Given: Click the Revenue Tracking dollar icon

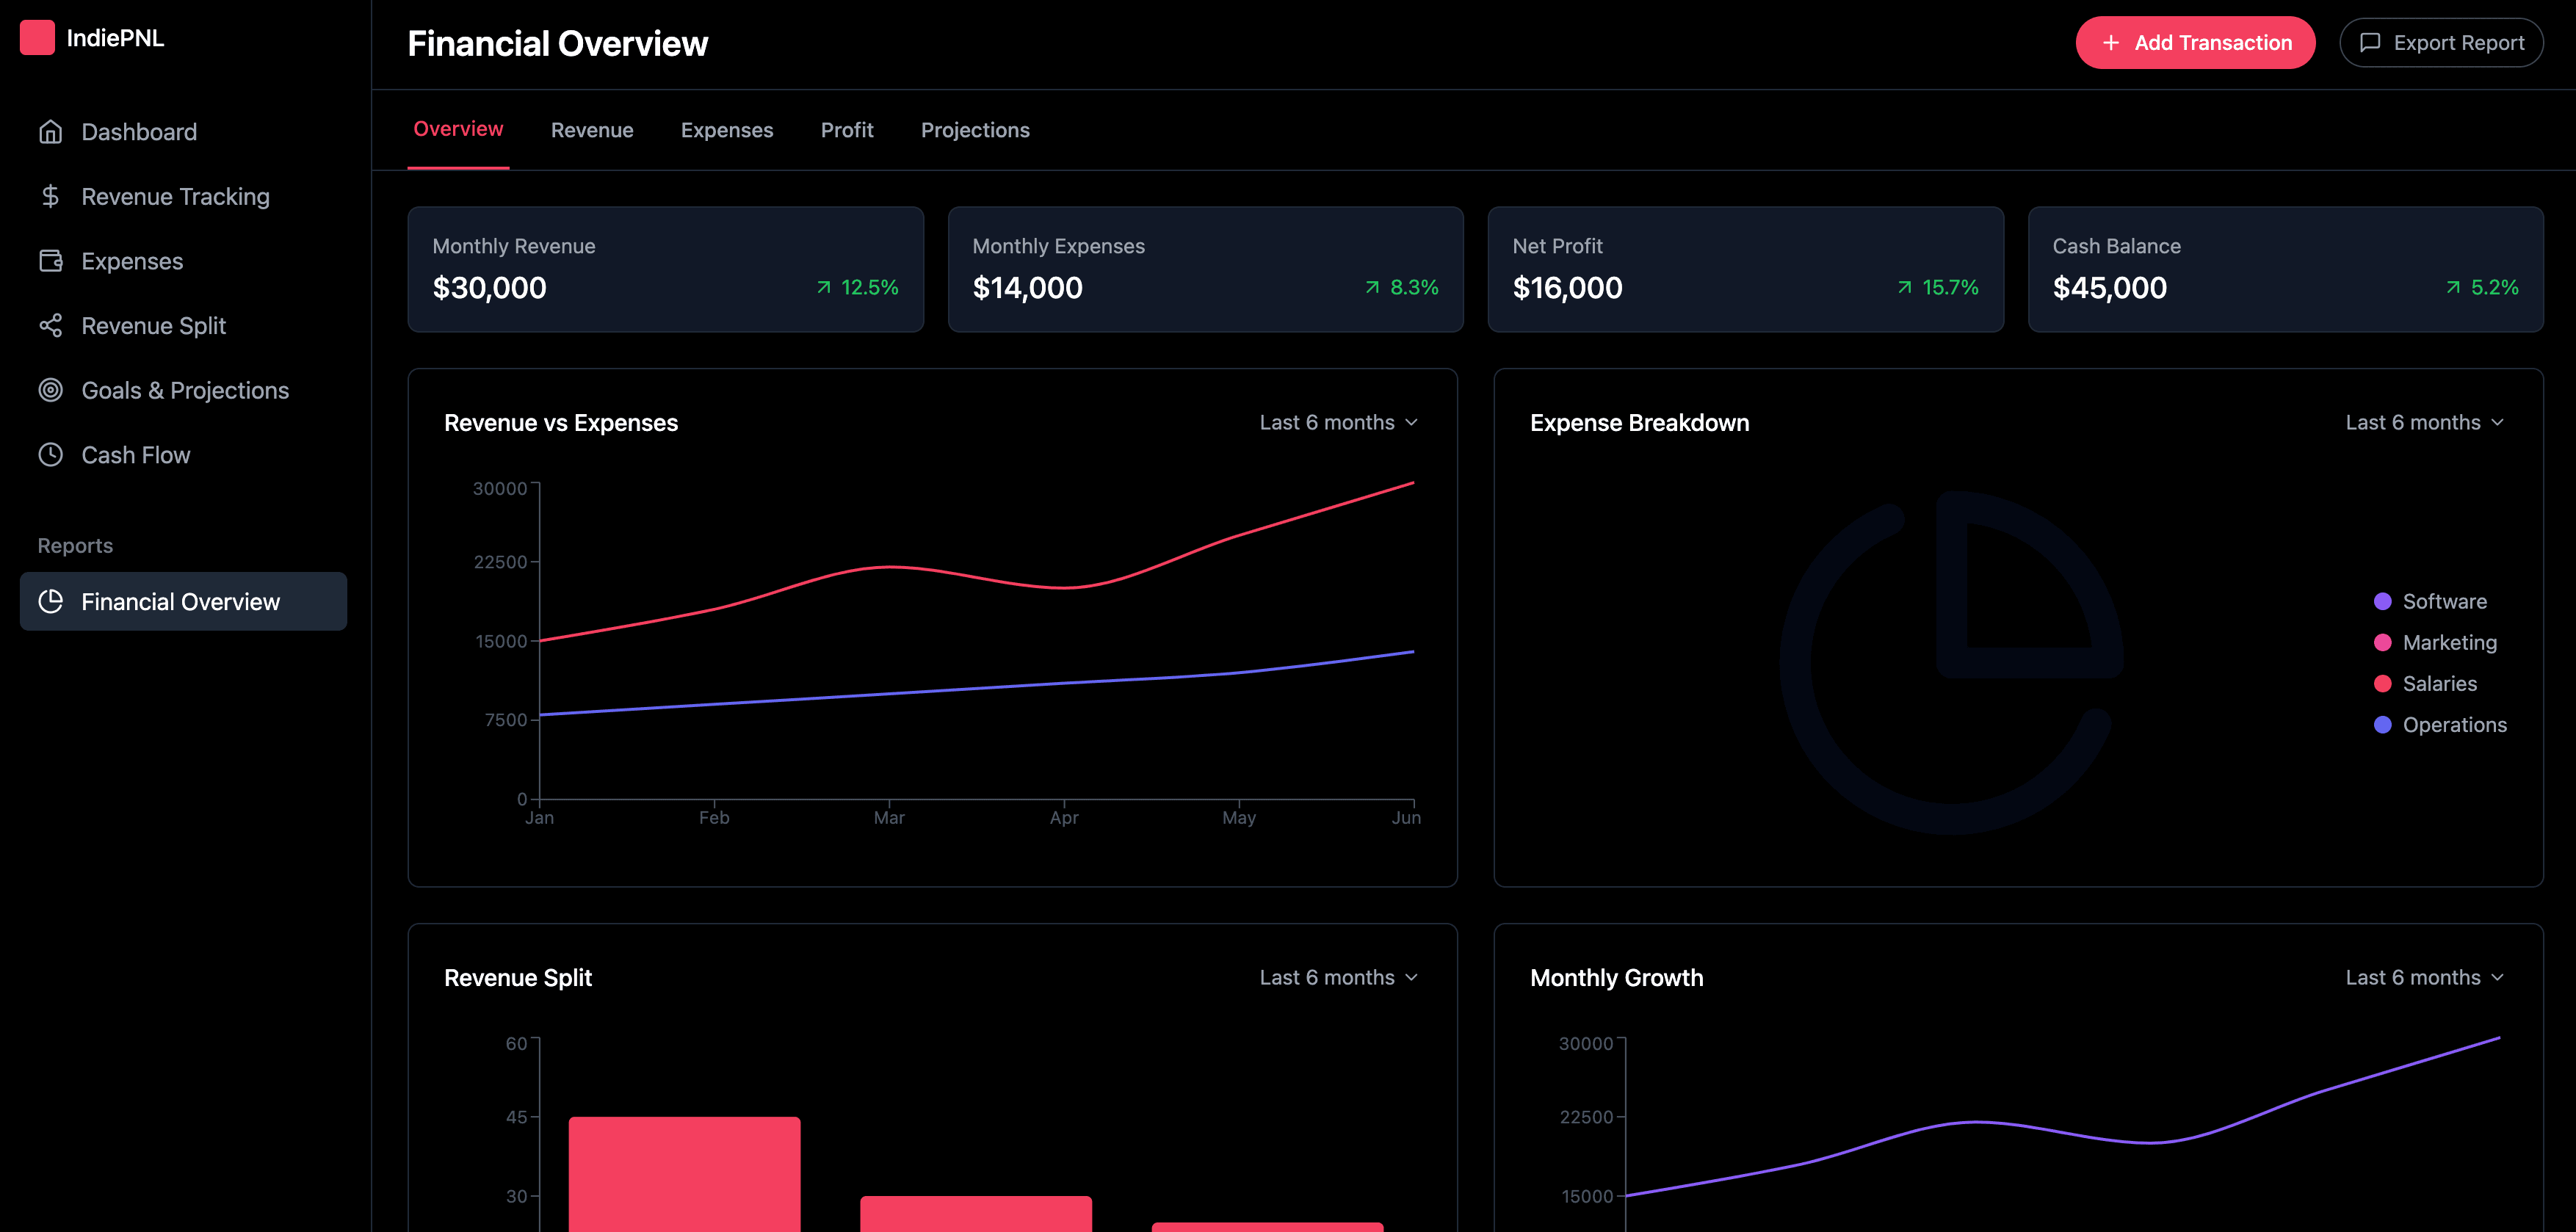Looking at the screenshot, I should (51, 196).
